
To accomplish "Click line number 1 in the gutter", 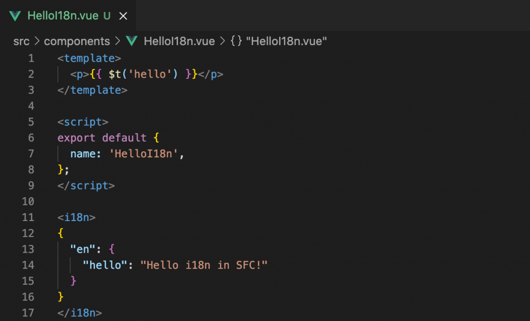I will pyautogui.click(x=31, y=58).
